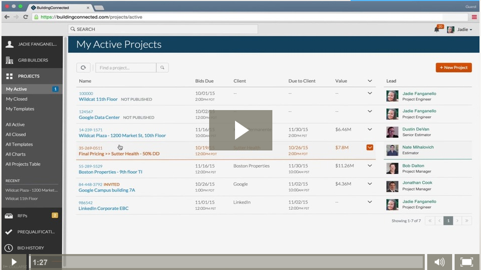Expand the LinkedIn Corporate EBC row chevron
The width and height of the screenshot is (481, 270).
[x=369, y=202]
